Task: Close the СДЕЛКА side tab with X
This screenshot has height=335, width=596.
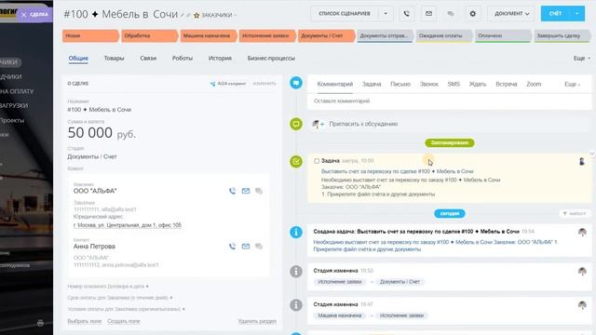Action: click(24, 15)
